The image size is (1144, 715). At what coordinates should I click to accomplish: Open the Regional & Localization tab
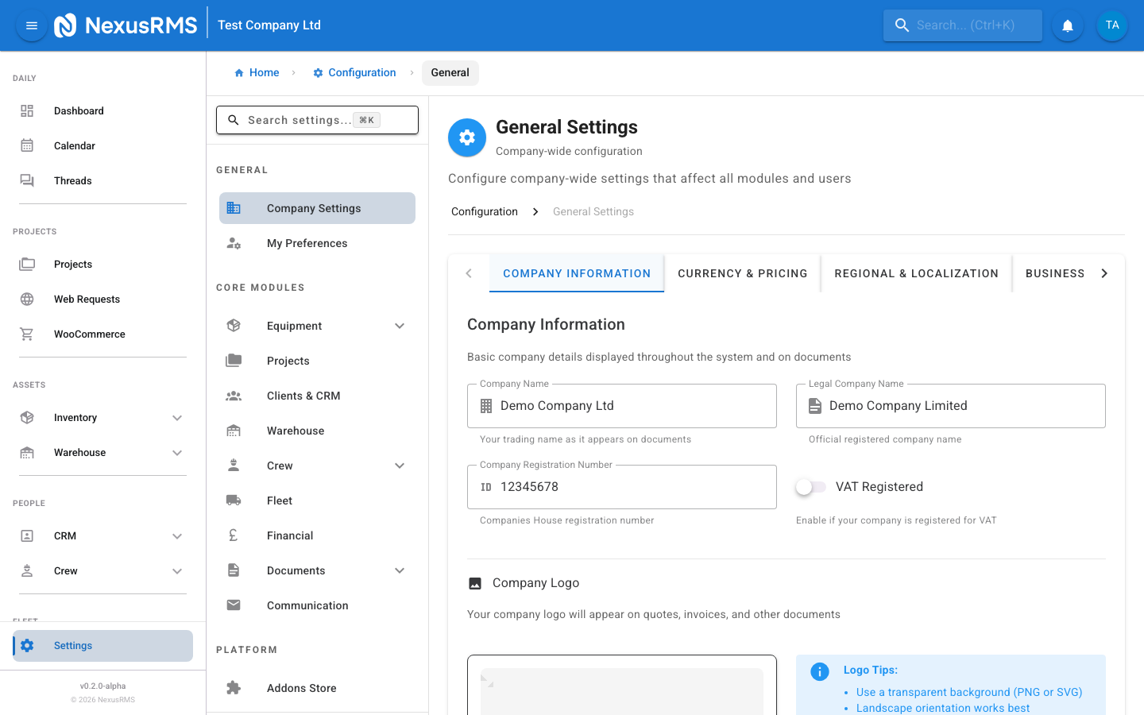915,272
